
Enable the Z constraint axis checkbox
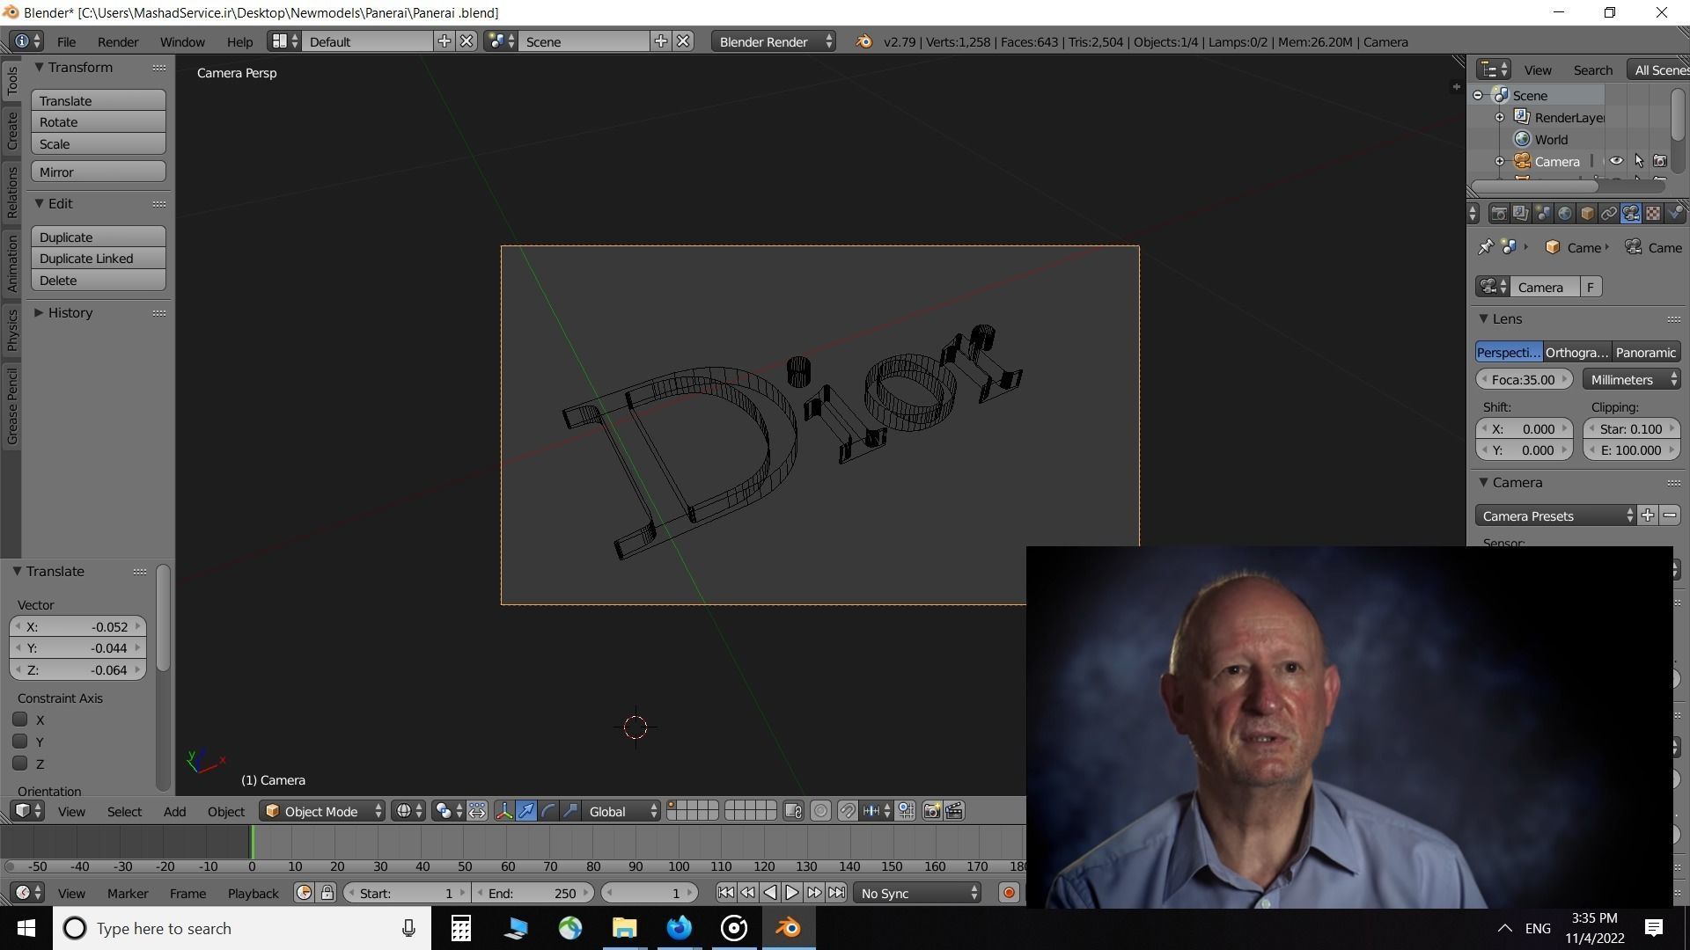tap(20, 764)
